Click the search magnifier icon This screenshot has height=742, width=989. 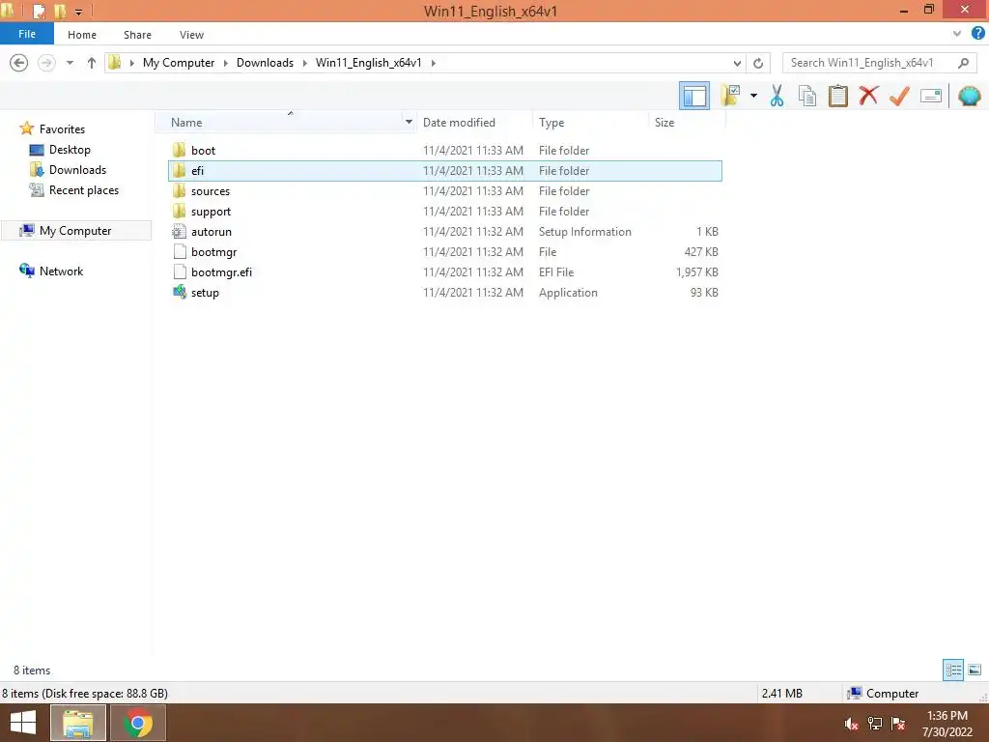pos(963,63)
